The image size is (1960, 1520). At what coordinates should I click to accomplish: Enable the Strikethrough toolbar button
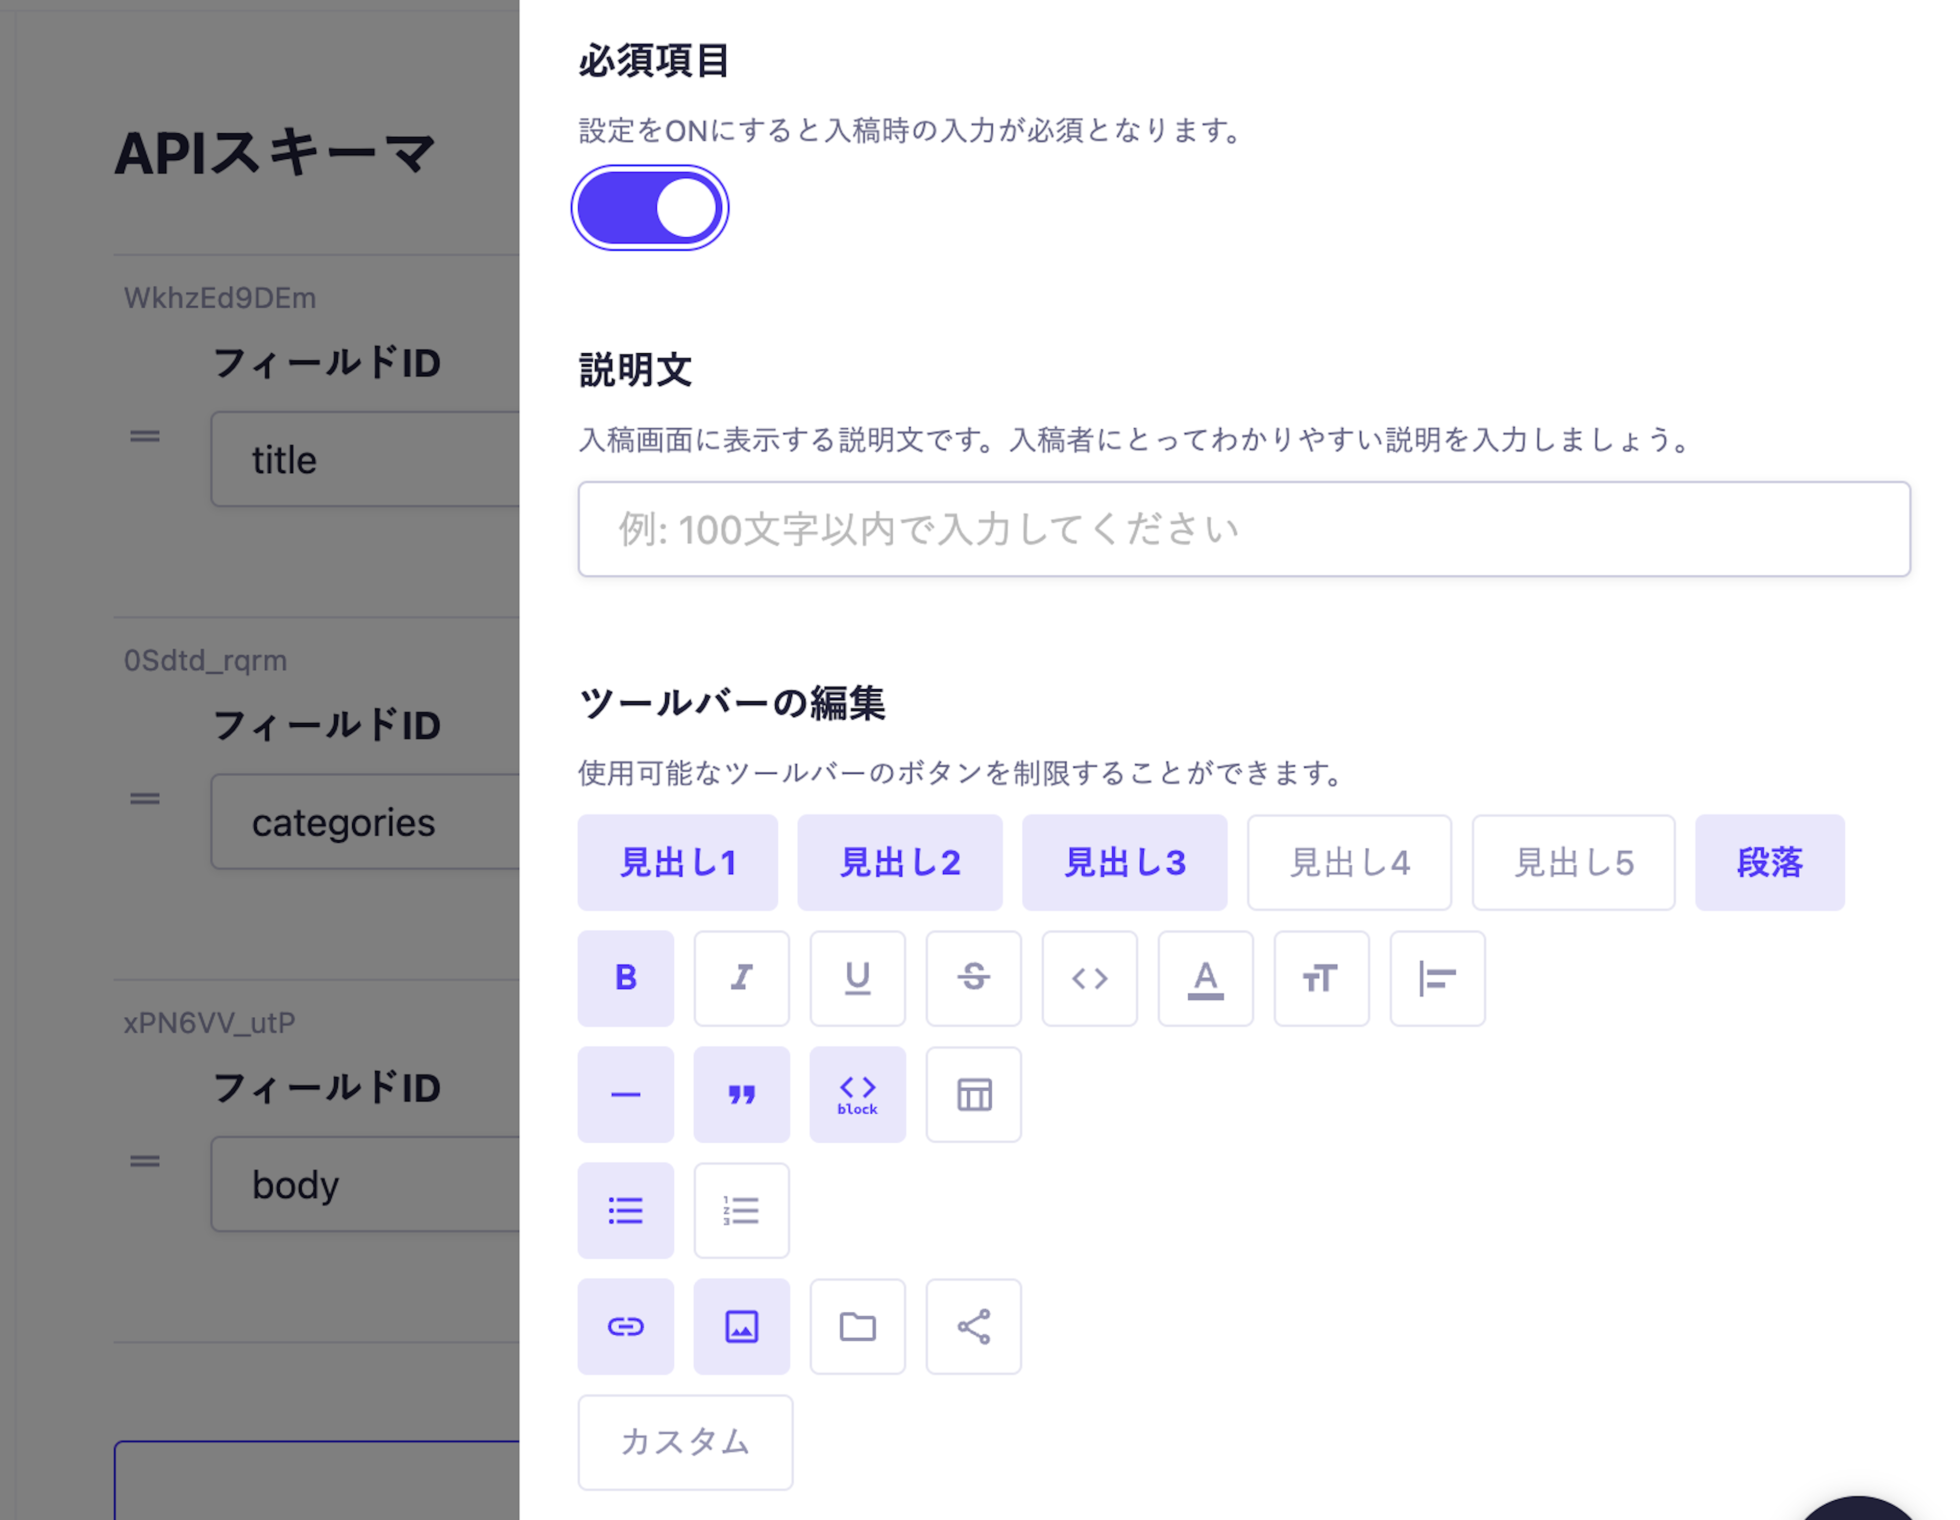pyautogui.click(x=973, y=978)
